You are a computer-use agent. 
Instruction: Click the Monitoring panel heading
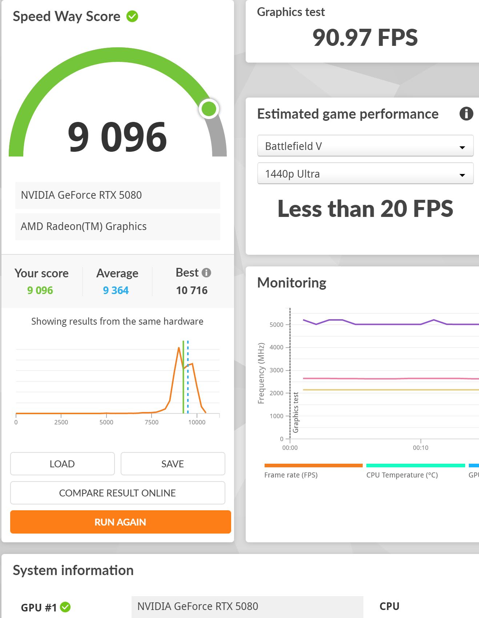point(292,283)
